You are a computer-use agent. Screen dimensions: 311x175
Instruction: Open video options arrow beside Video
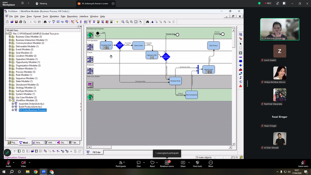pos(29,162)
